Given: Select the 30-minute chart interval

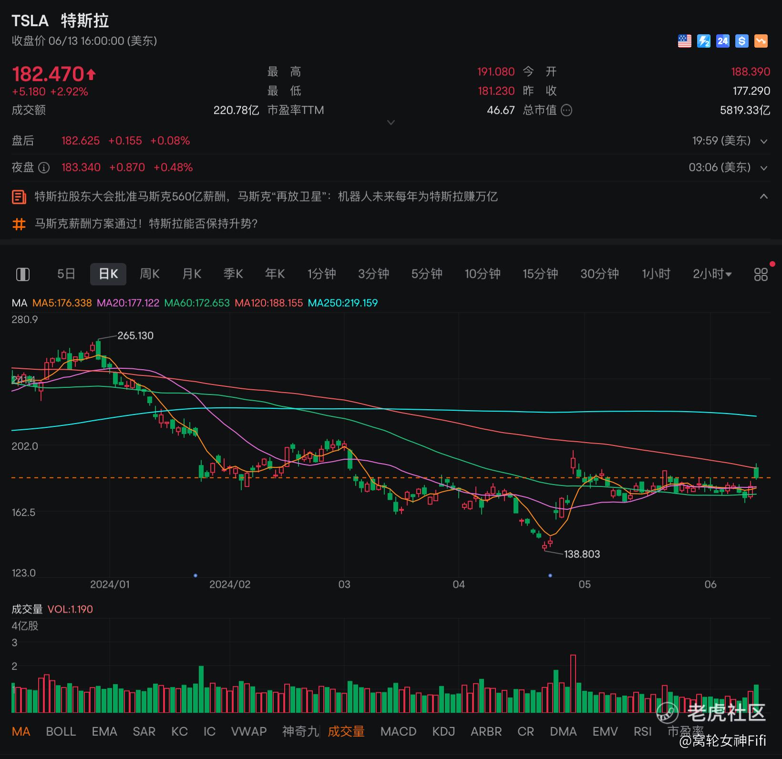Looking at the screenshot, I should 599,274.
